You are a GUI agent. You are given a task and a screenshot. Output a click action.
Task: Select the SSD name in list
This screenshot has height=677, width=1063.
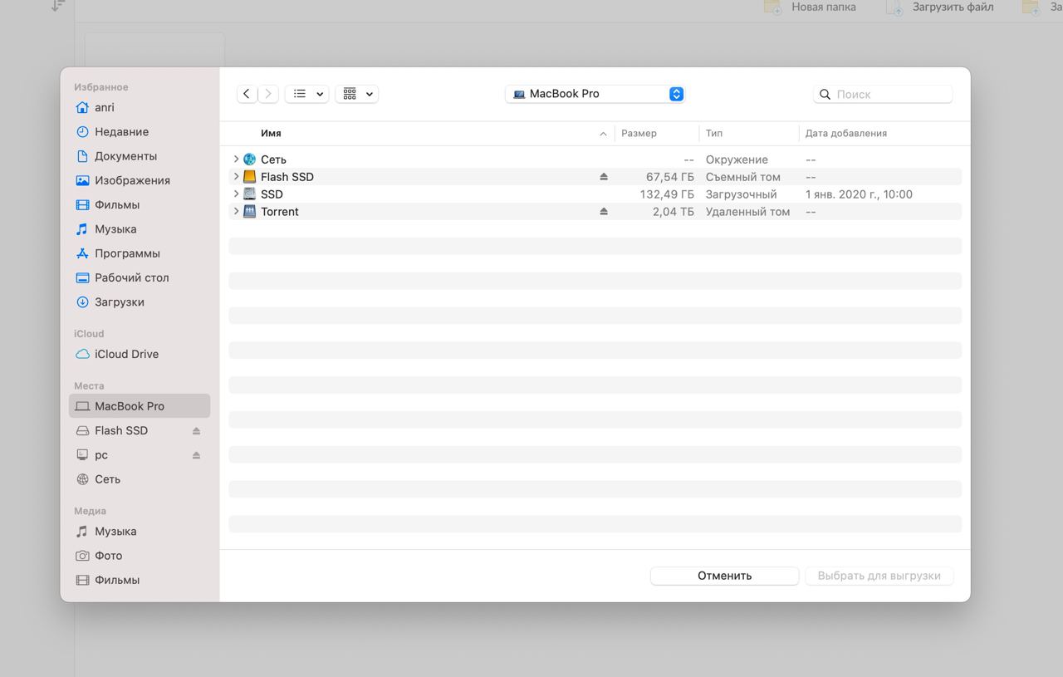point(272,194)
